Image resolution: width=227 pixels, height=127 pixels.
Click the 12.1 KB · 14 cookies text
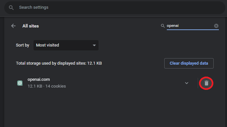click(47, 86)
